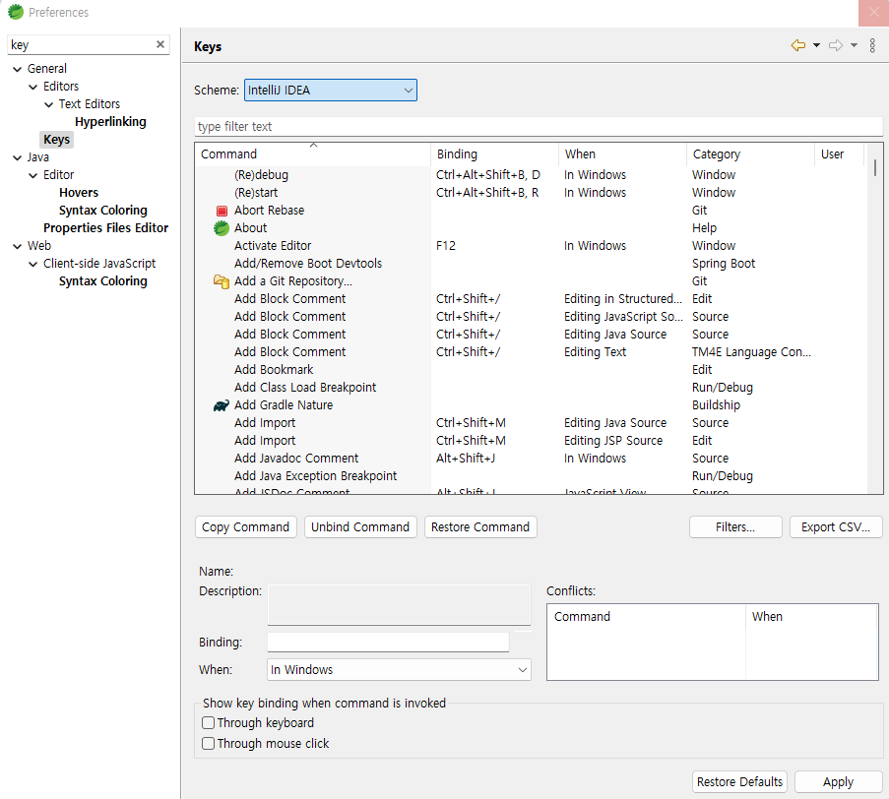Click the Preferences window app icon
Viewport: 889px width, 799px height.
(16, 12)
